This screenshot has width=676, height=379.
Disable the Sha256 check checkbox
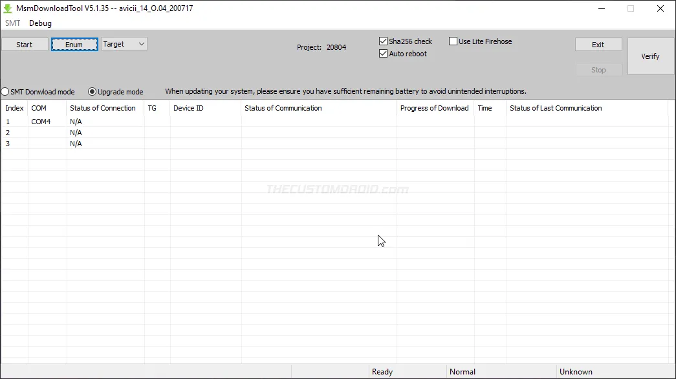[x=383, y=41]
